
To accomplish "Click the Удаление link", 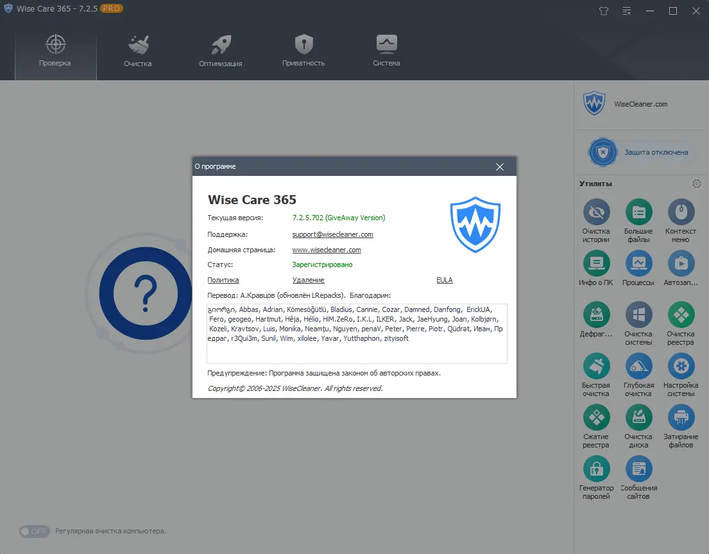I will coord(308,280).
